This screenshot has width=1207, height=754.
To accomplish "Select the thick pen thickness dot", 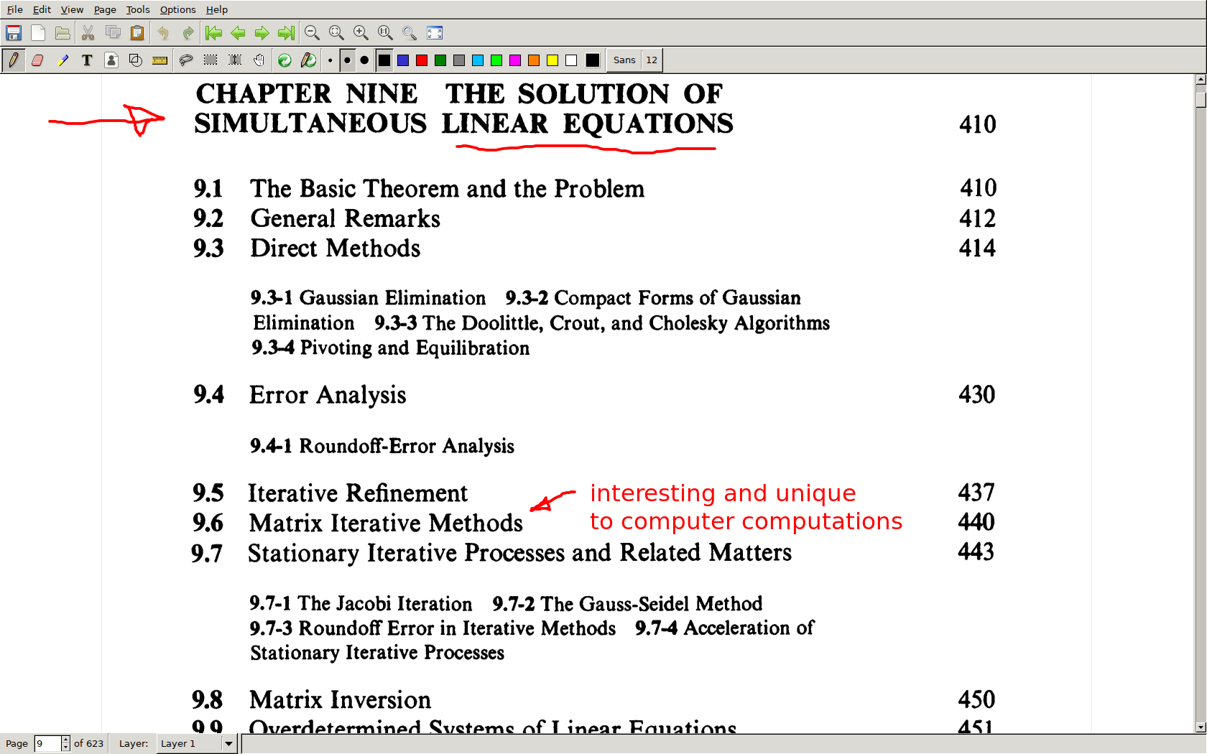I will [364, 60].
